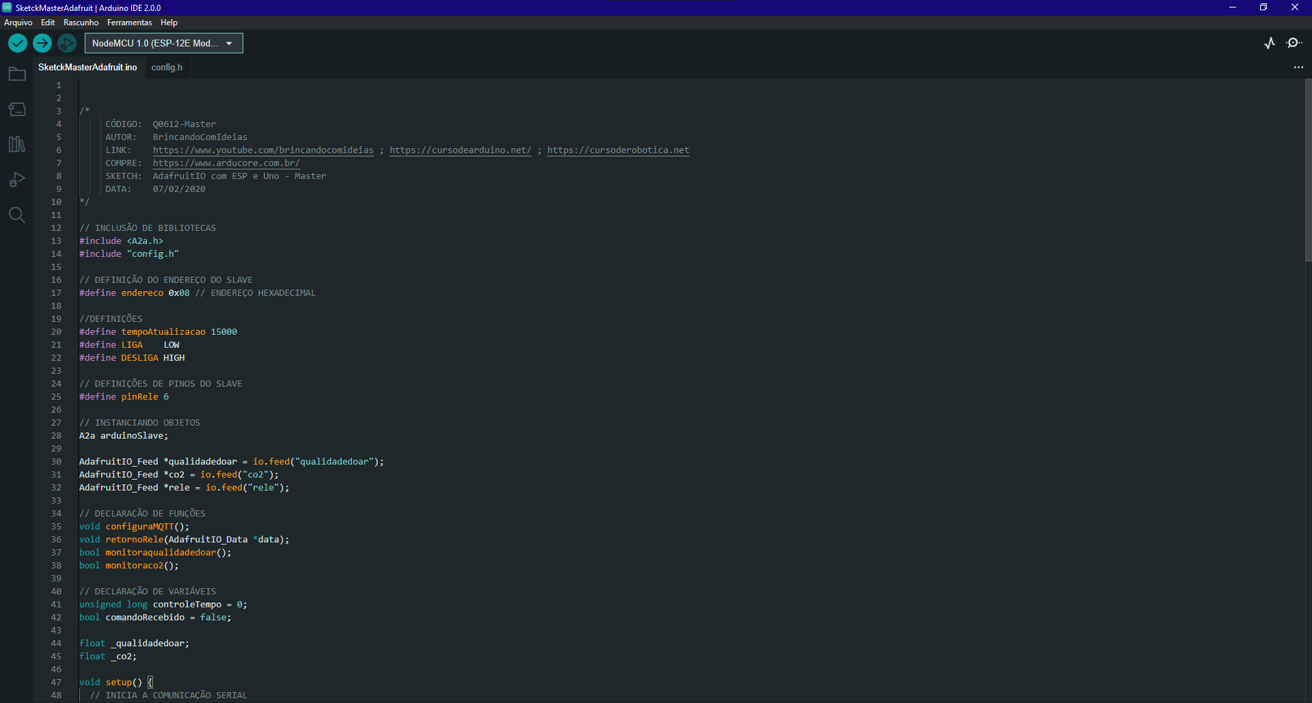
Task: Open the Edit menu
Action: tap(48, 23)
